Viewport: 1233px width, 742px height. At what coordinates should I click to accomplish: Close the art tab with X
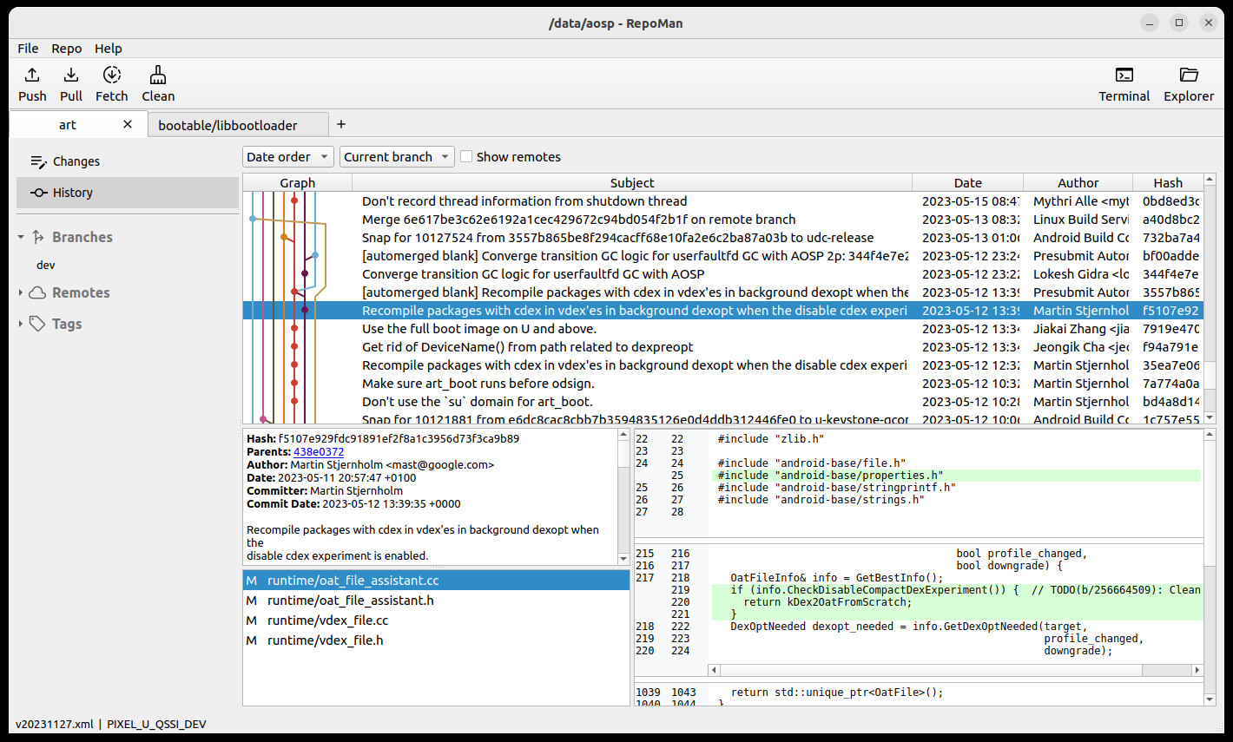click(x=128, y=124)
